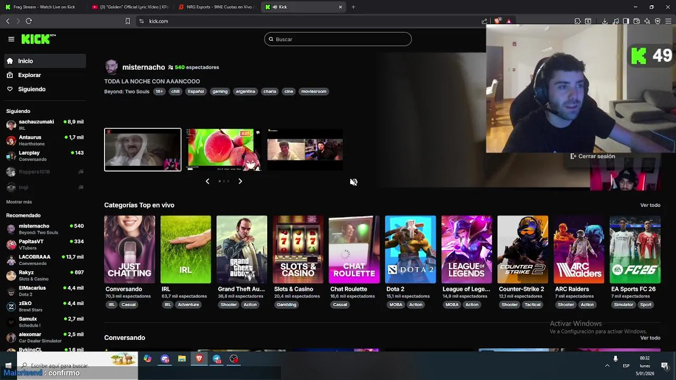
Task: Open ARC Raiders category card
Action: (579, 250)
